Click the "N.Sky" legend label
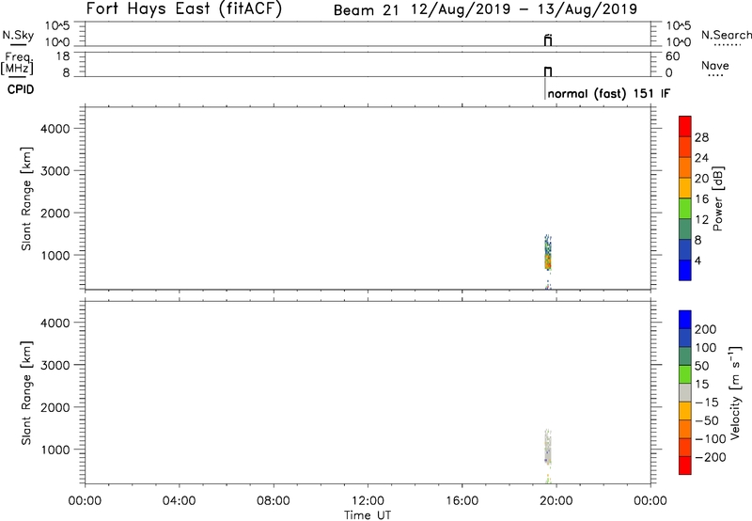 [x=18, y=35]
